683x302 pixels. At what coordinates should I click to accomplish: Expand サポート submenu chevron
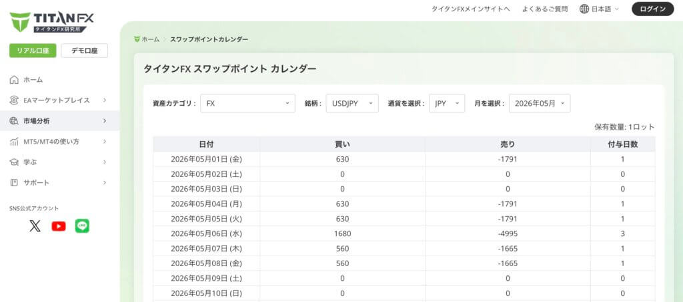click(x=105, y=182)
